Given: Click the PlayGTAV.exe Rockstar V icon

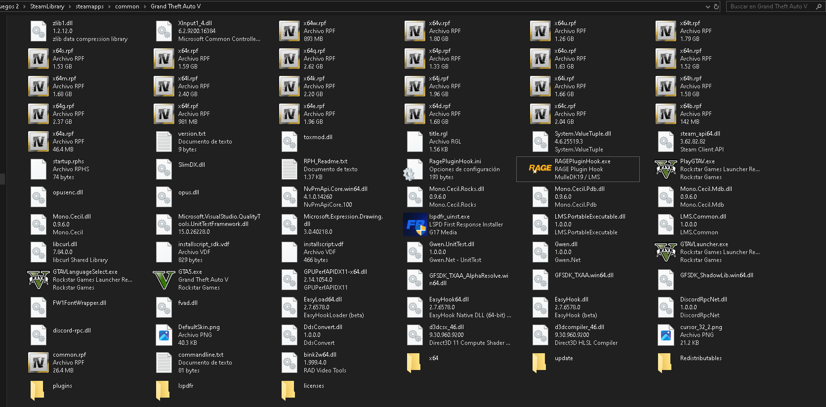Looking at the screenshot, I should pyautogui.click(x=665, y=169).
